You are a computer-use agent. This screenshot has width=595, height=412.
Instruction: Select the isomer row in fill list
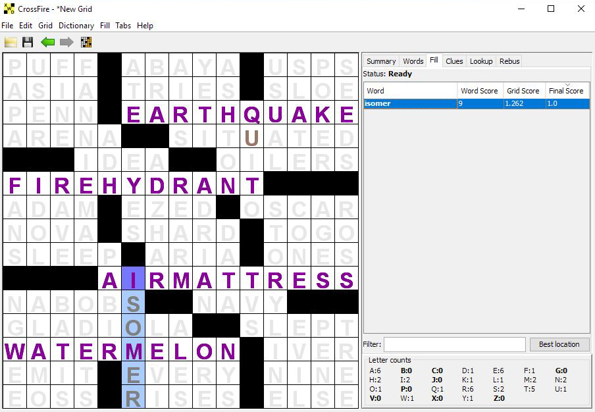409,104
